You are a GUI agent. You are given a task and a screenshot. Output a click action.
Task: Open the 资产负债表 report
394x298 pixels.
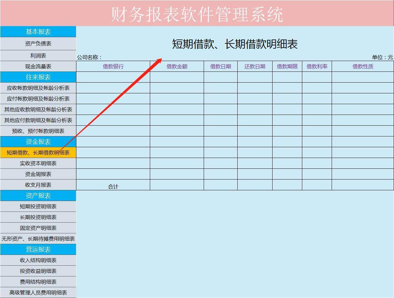38,43
